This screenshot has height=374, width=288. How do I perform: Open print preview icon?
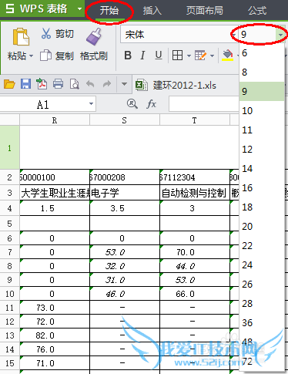click(75, 84)
